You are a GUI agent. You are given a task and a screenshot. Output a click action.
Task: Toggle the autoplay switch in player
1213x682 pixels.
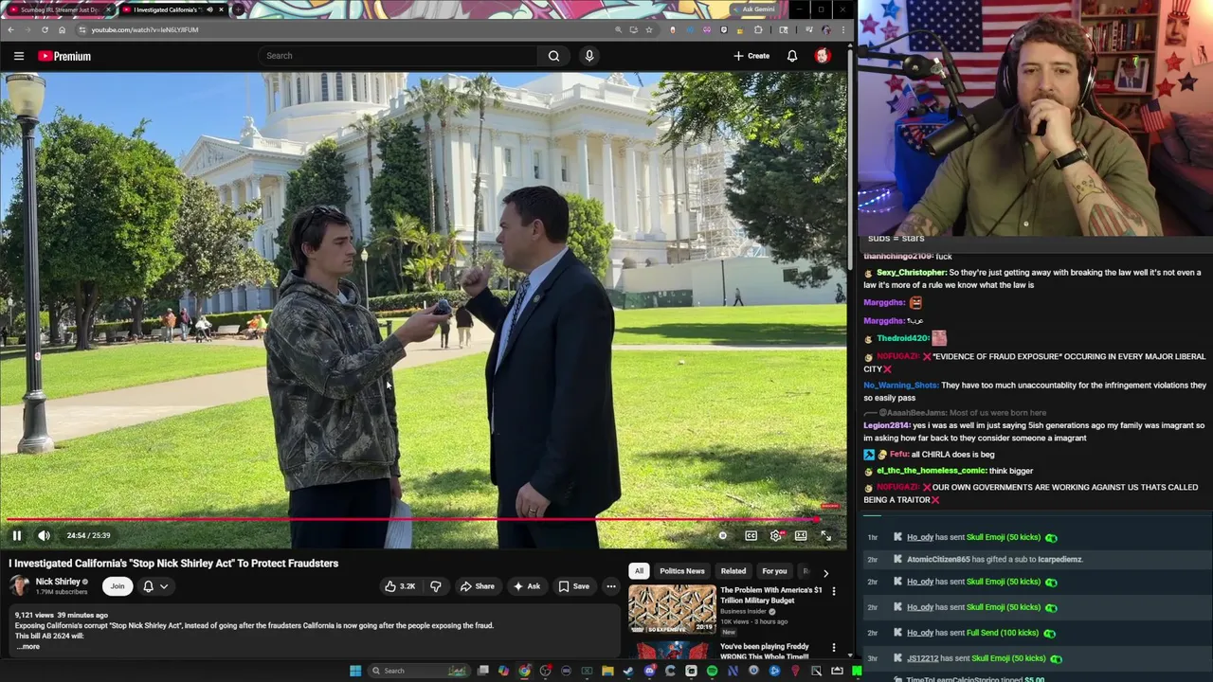(x=722, y=536)
